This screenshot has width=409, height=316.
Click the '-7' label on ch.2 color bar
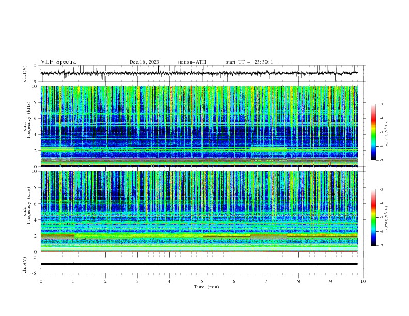tap(381, 245)
